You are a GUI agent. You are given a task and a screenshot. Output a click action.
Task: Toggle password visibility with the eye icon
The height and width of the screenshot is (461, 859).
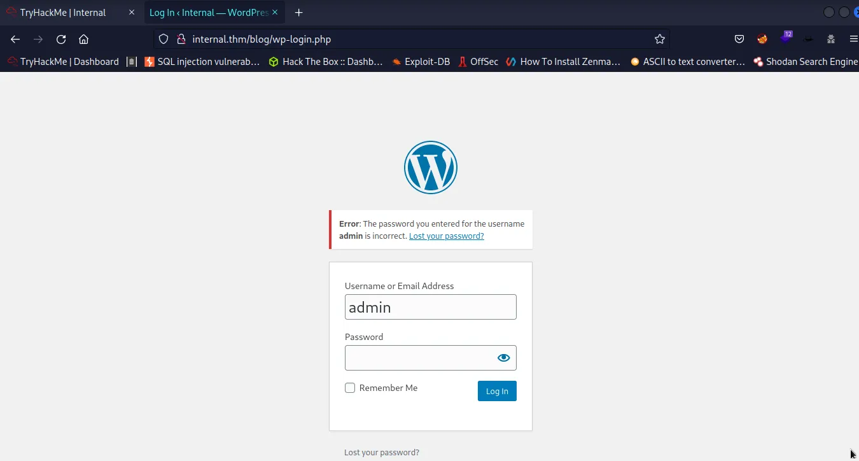[503, 357]
